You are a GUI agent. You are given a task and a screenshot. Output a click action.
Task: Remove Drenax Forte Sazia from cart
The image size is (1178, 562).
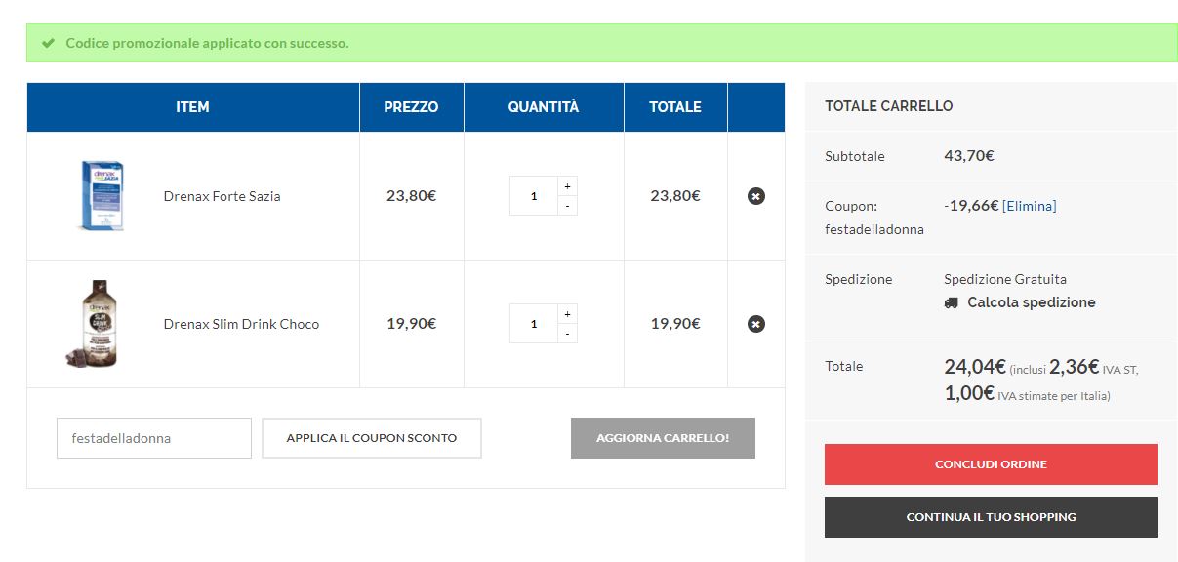[755, 196]
